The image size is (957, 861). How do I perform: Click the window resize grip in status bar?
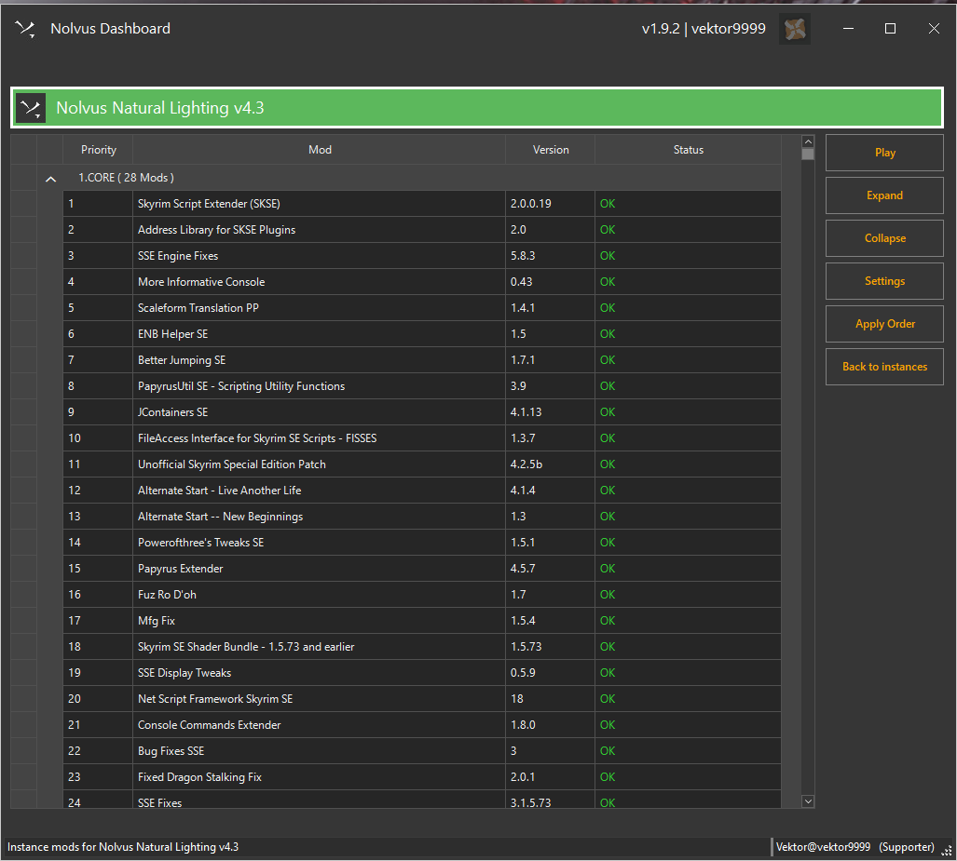point(948,852)
